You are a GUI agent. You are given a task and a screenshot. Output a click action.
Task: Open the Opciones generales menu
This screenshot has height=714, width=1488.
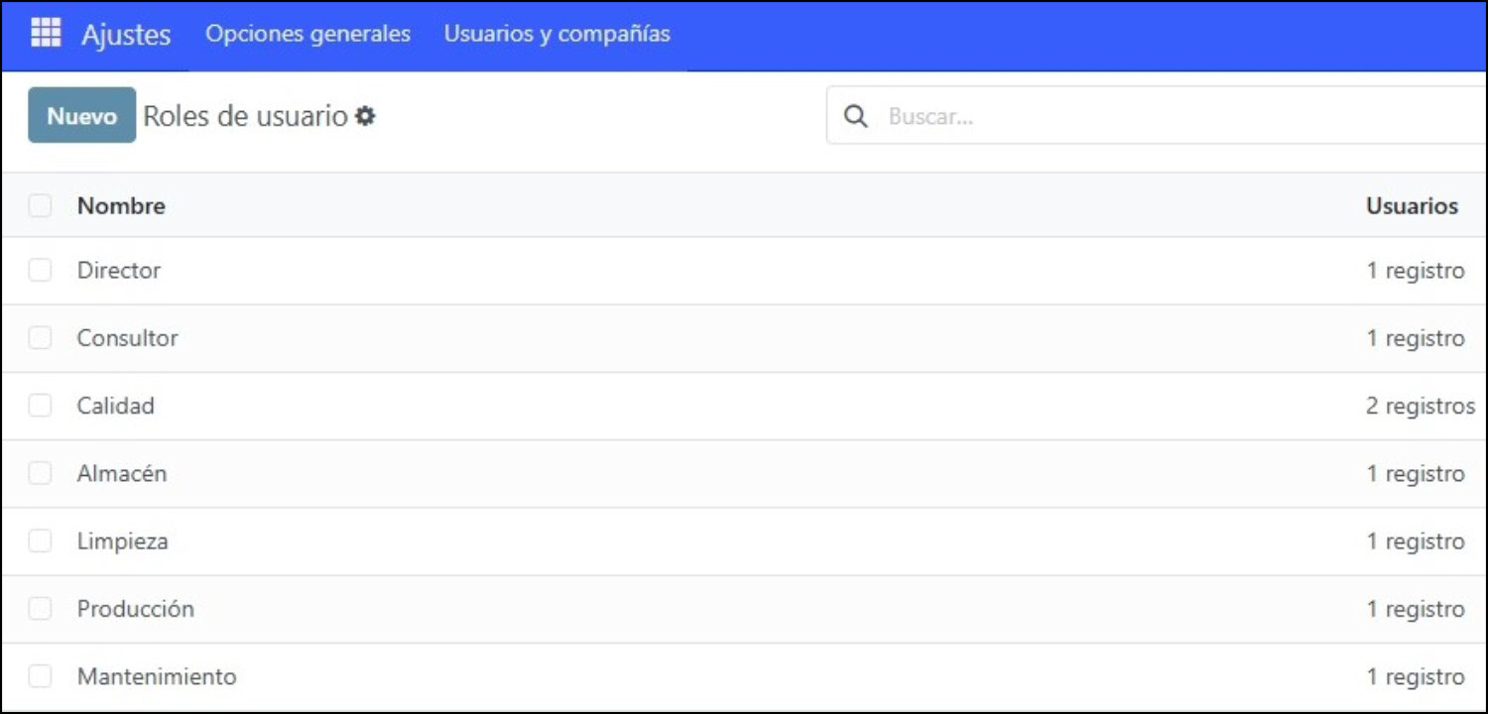[x=308, y=34]
